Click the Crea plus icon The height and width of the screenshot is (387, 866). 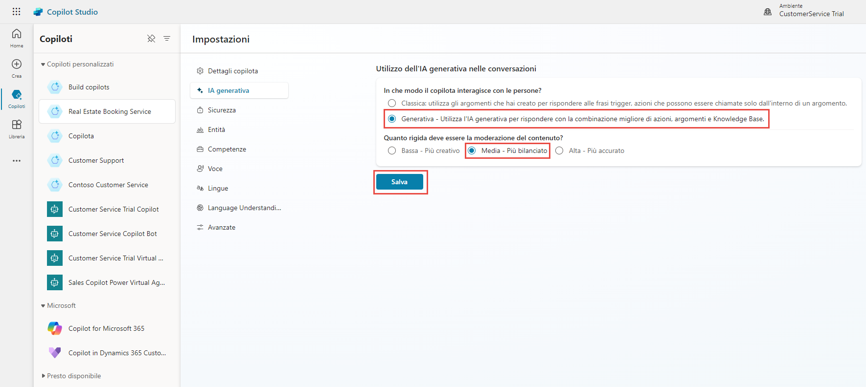coord(17,64)
